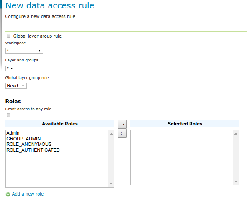The height and width of the screenshot is (201, 247).
Task: Click the green plus add role icon
Action: coord(8,194)
